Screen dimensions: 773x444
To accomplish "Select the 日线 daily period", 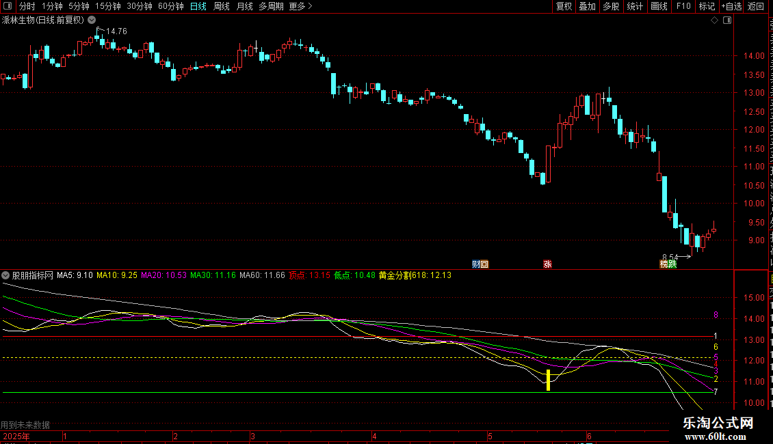I will pos(198,6).
